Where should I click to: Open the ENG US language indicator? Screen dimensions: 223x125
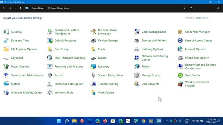point(187,121)
